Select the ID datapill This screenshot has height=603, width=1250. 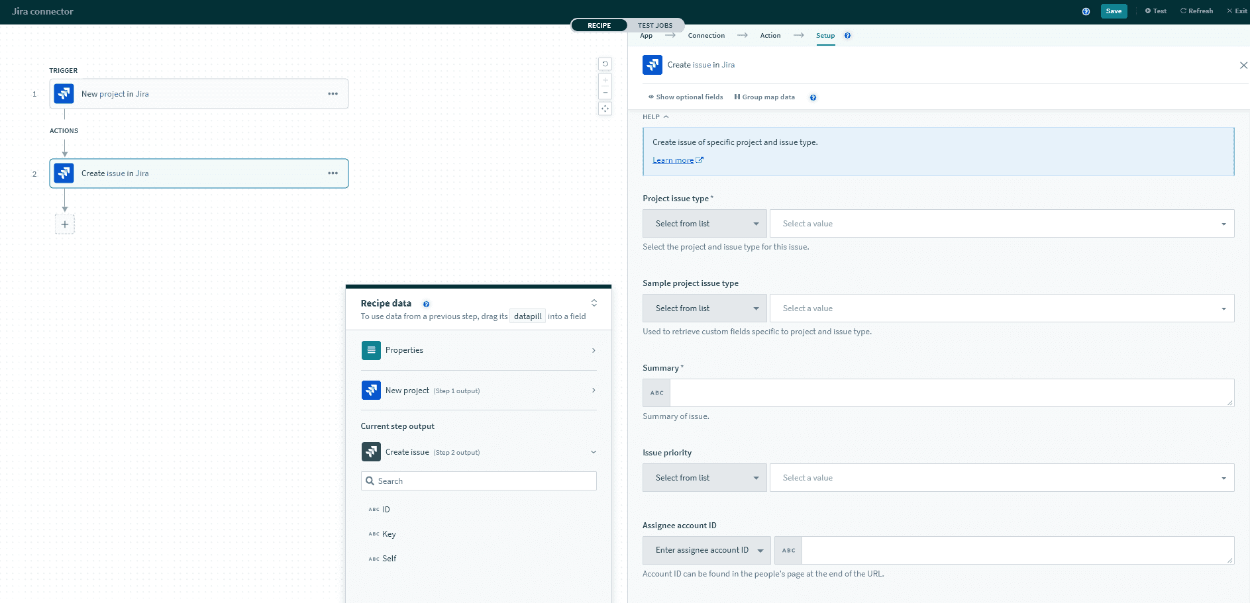[x=386, y=510]
